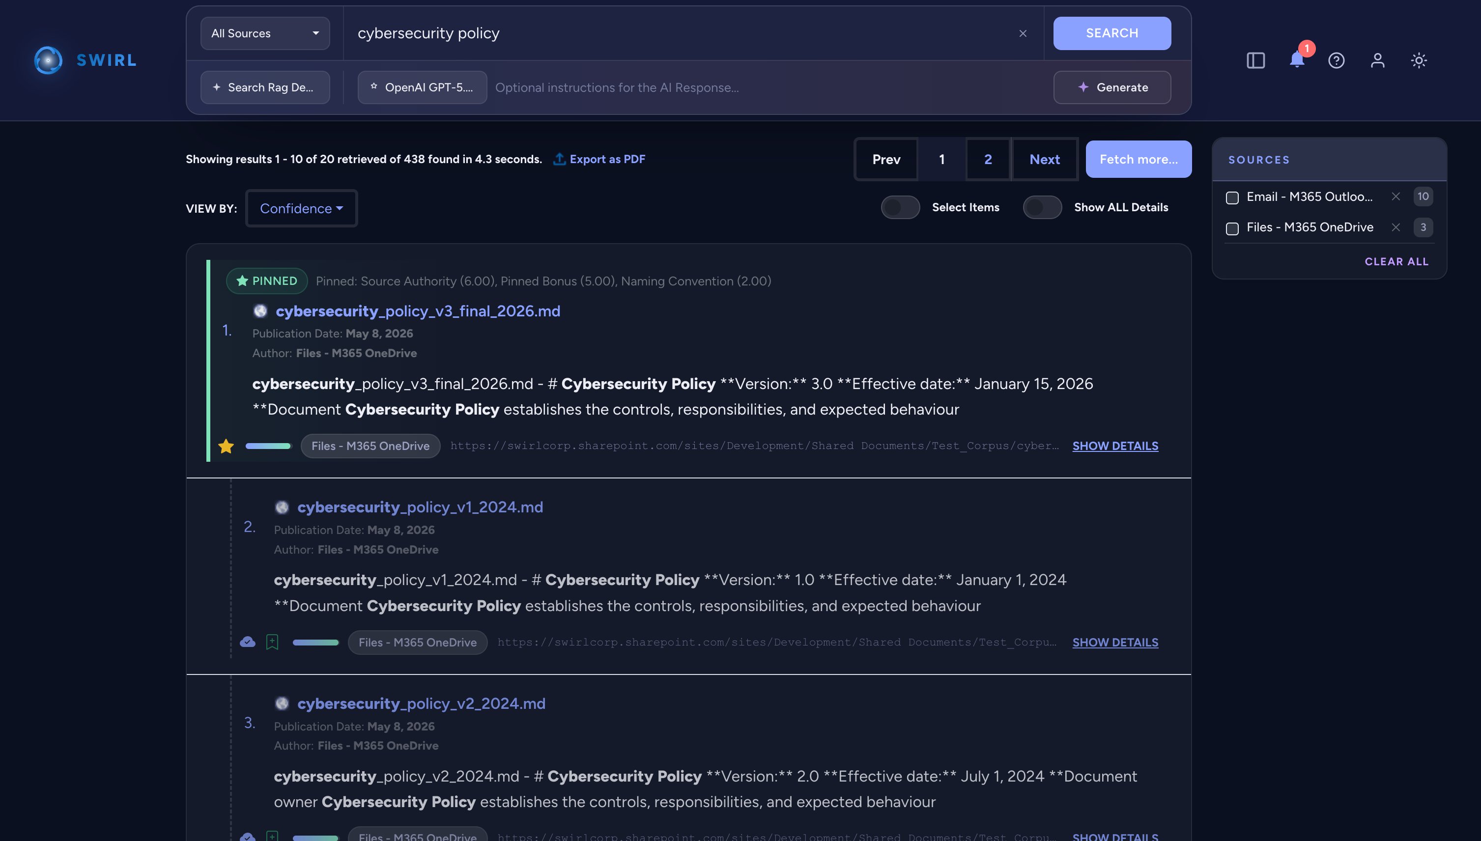
Task: Click sharepoint URL of v1_2024 result
Action: pyautogui.click(x=777, y=643)
